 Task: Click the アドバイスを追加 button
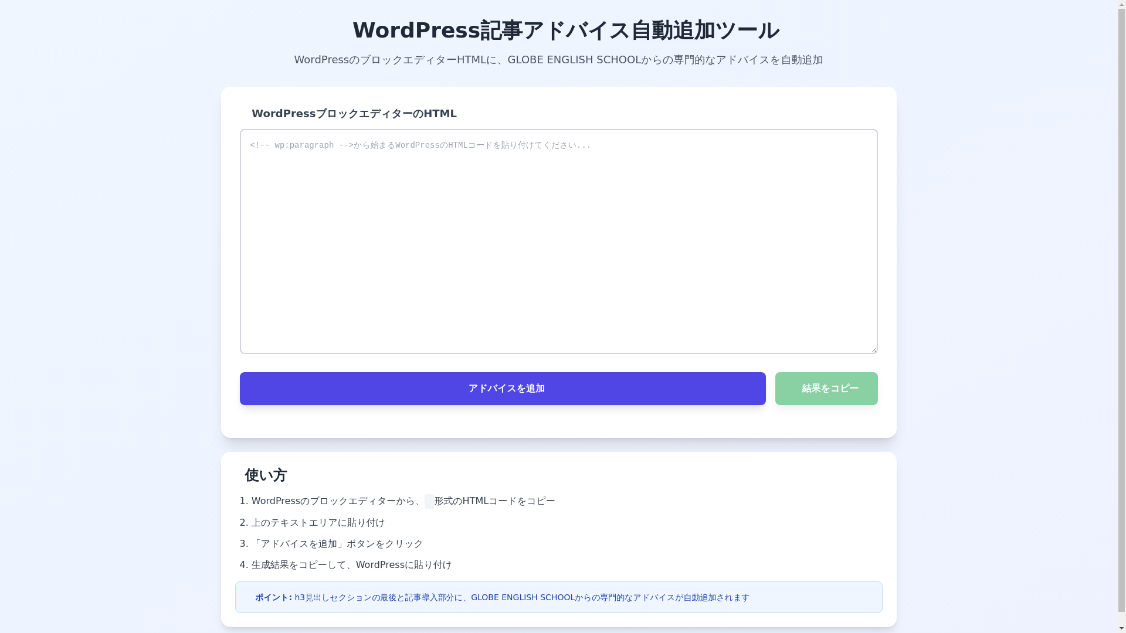503,389
